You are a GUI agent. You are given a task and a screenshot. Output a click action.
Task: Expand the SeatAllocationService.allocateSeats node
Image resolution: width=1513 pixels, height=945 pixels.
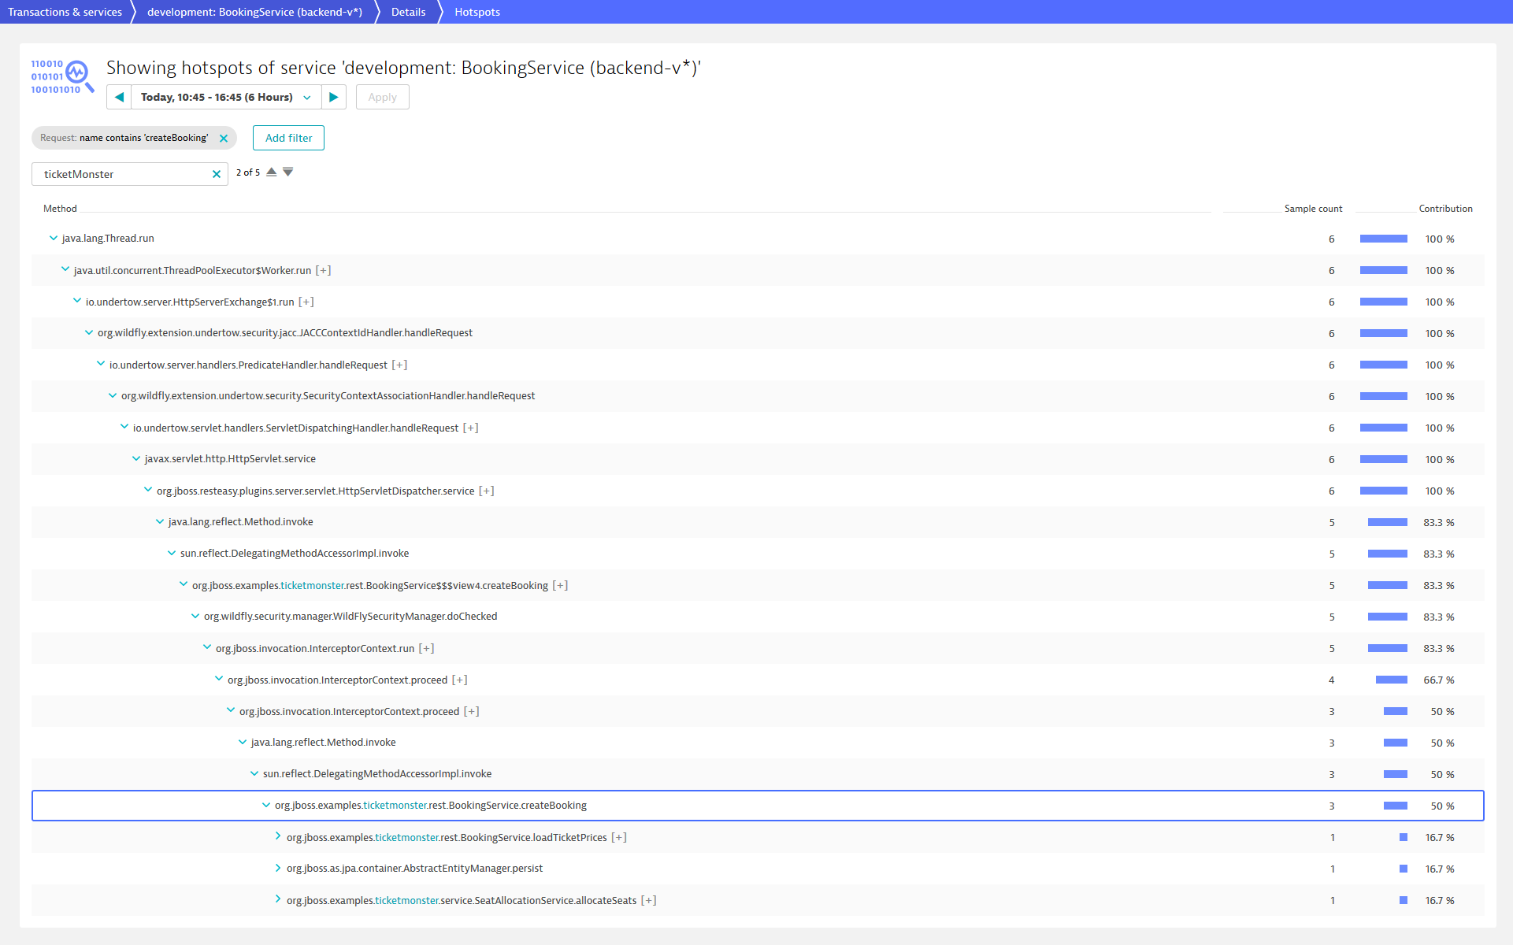tap(278, 899)
